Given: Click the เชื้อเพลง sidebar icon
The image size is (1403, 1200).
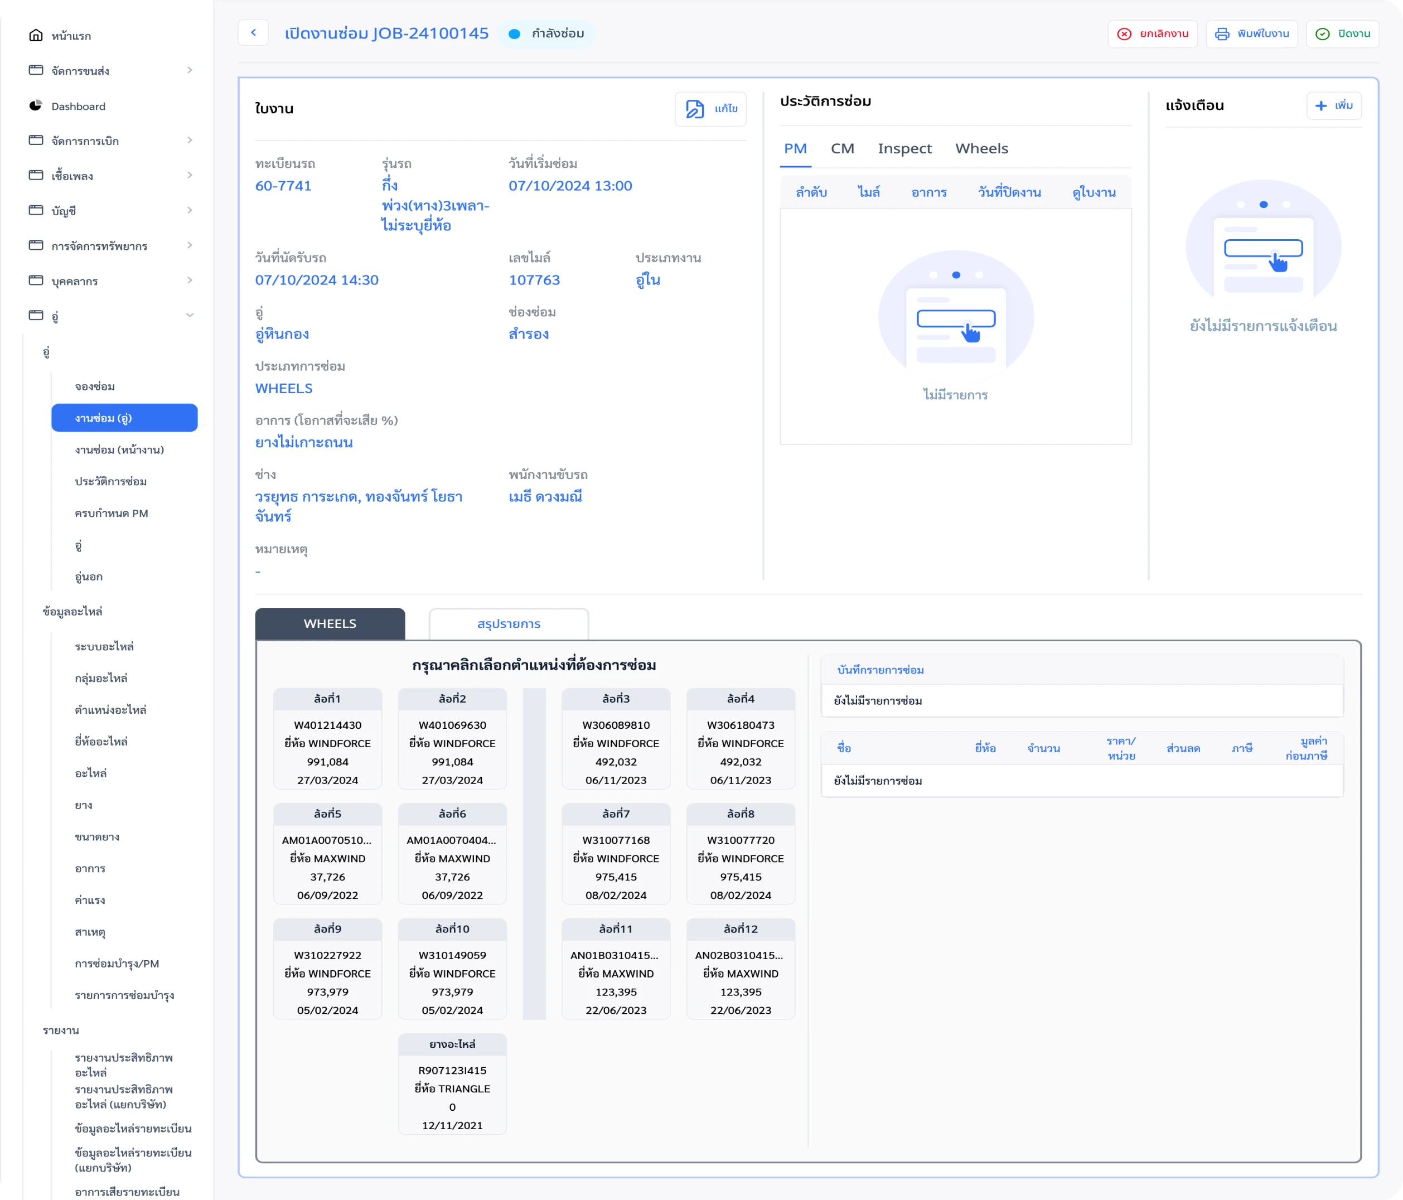Looking at the screenshot, I should point(36,176).
